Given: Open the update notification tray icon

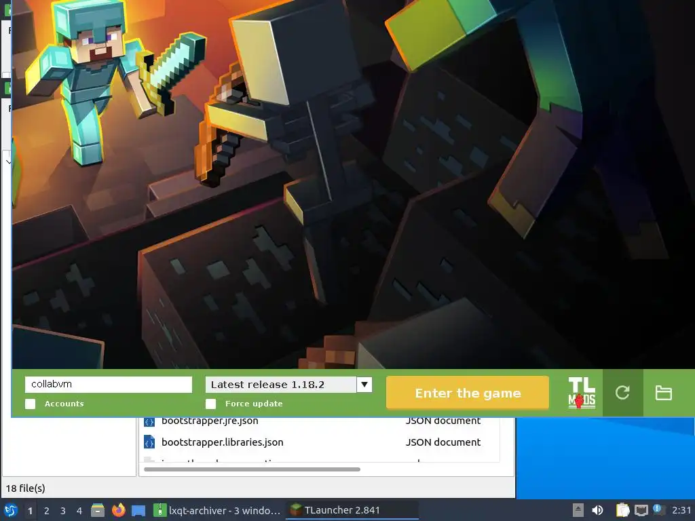Looking at the screenshot, I should click(658, 509).
